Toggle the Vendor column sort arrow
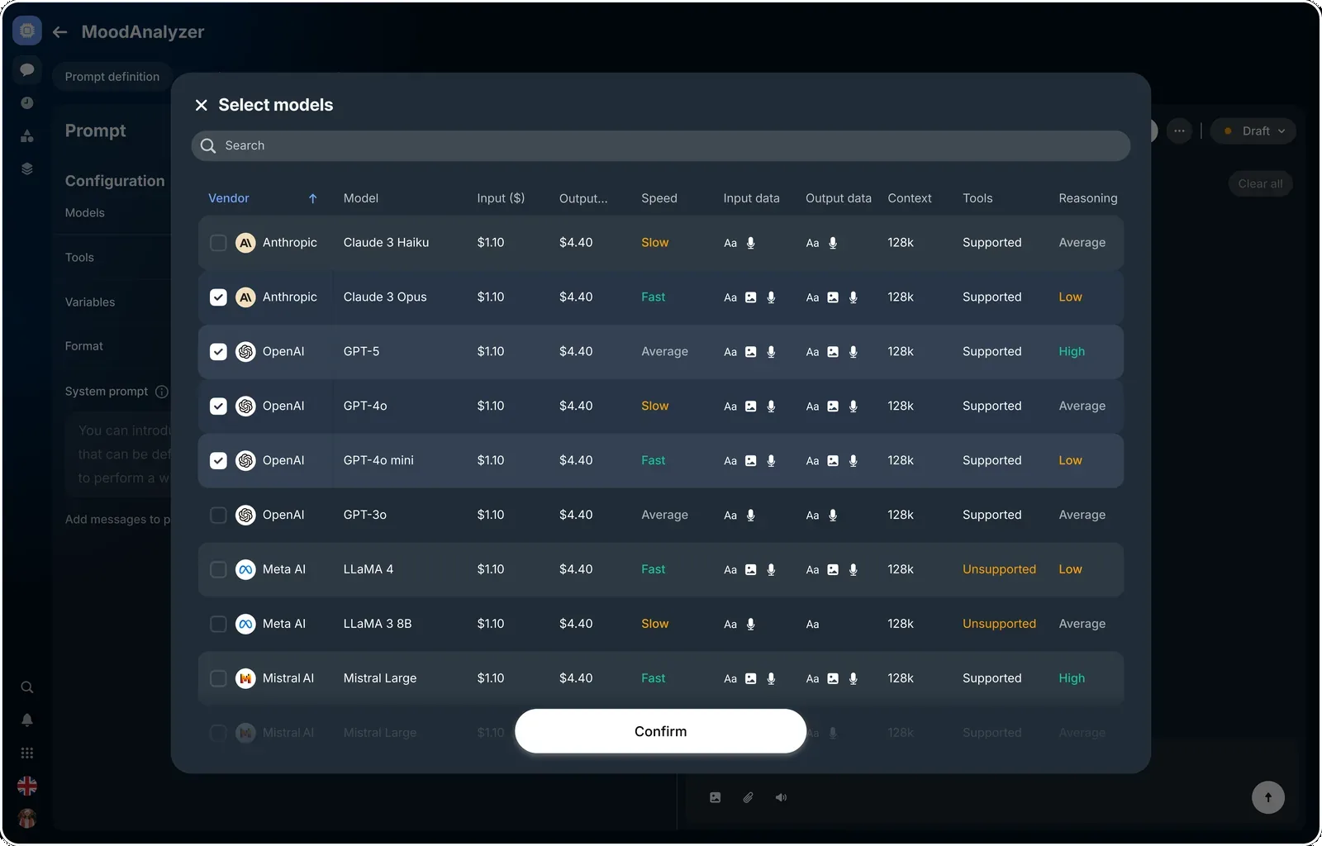Screen dimensions: 1322x846 312,198
